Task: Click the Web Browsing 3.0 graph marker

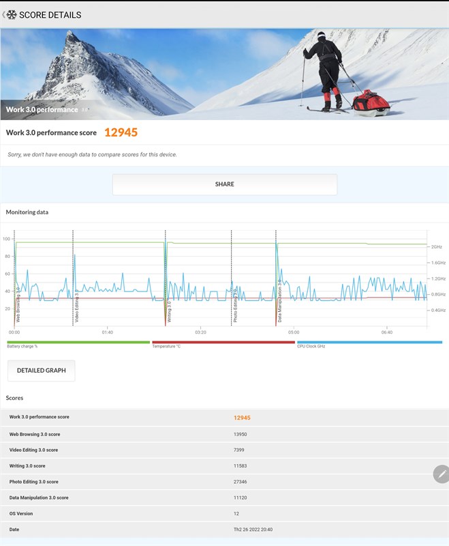Action: (18, 306)
